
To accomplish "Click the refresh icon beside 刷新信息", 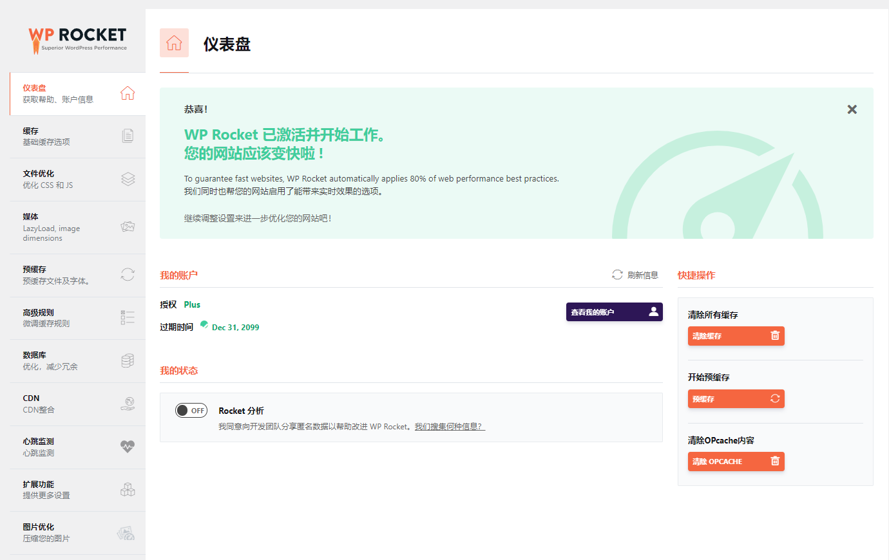I will 617,275.
